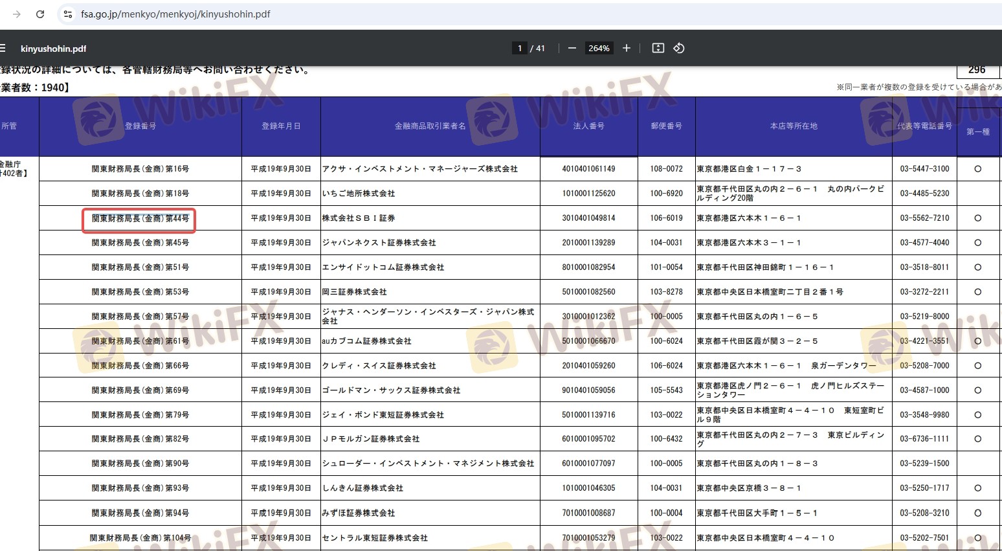Select the みずほ証券株式会社 row name
1002x551 pixels.
(359, 513)
